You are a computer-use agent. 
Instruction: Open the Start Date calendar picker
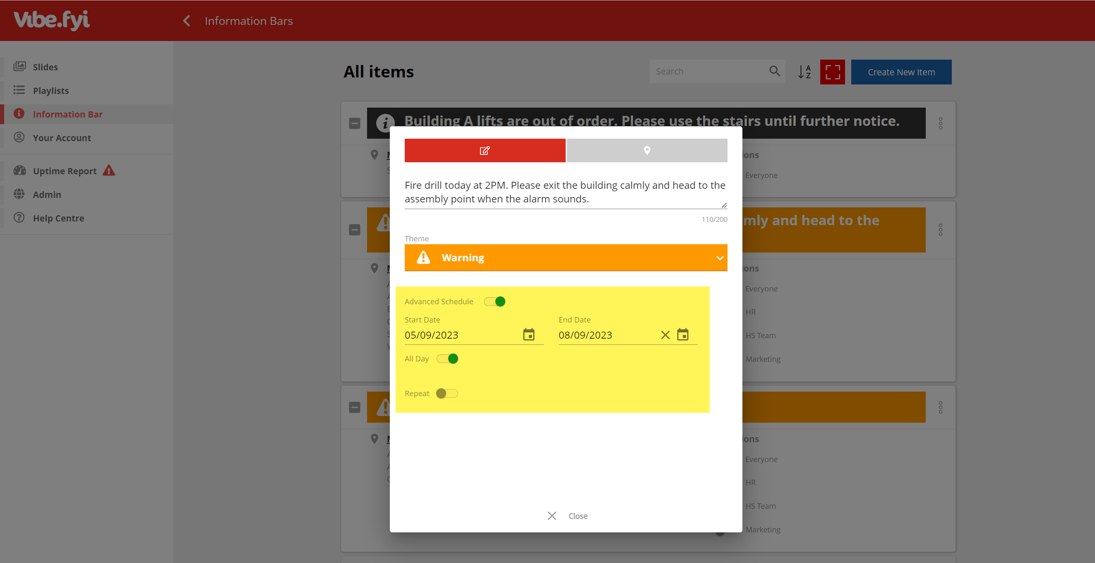pyautogui.click(x=529, y=334)
